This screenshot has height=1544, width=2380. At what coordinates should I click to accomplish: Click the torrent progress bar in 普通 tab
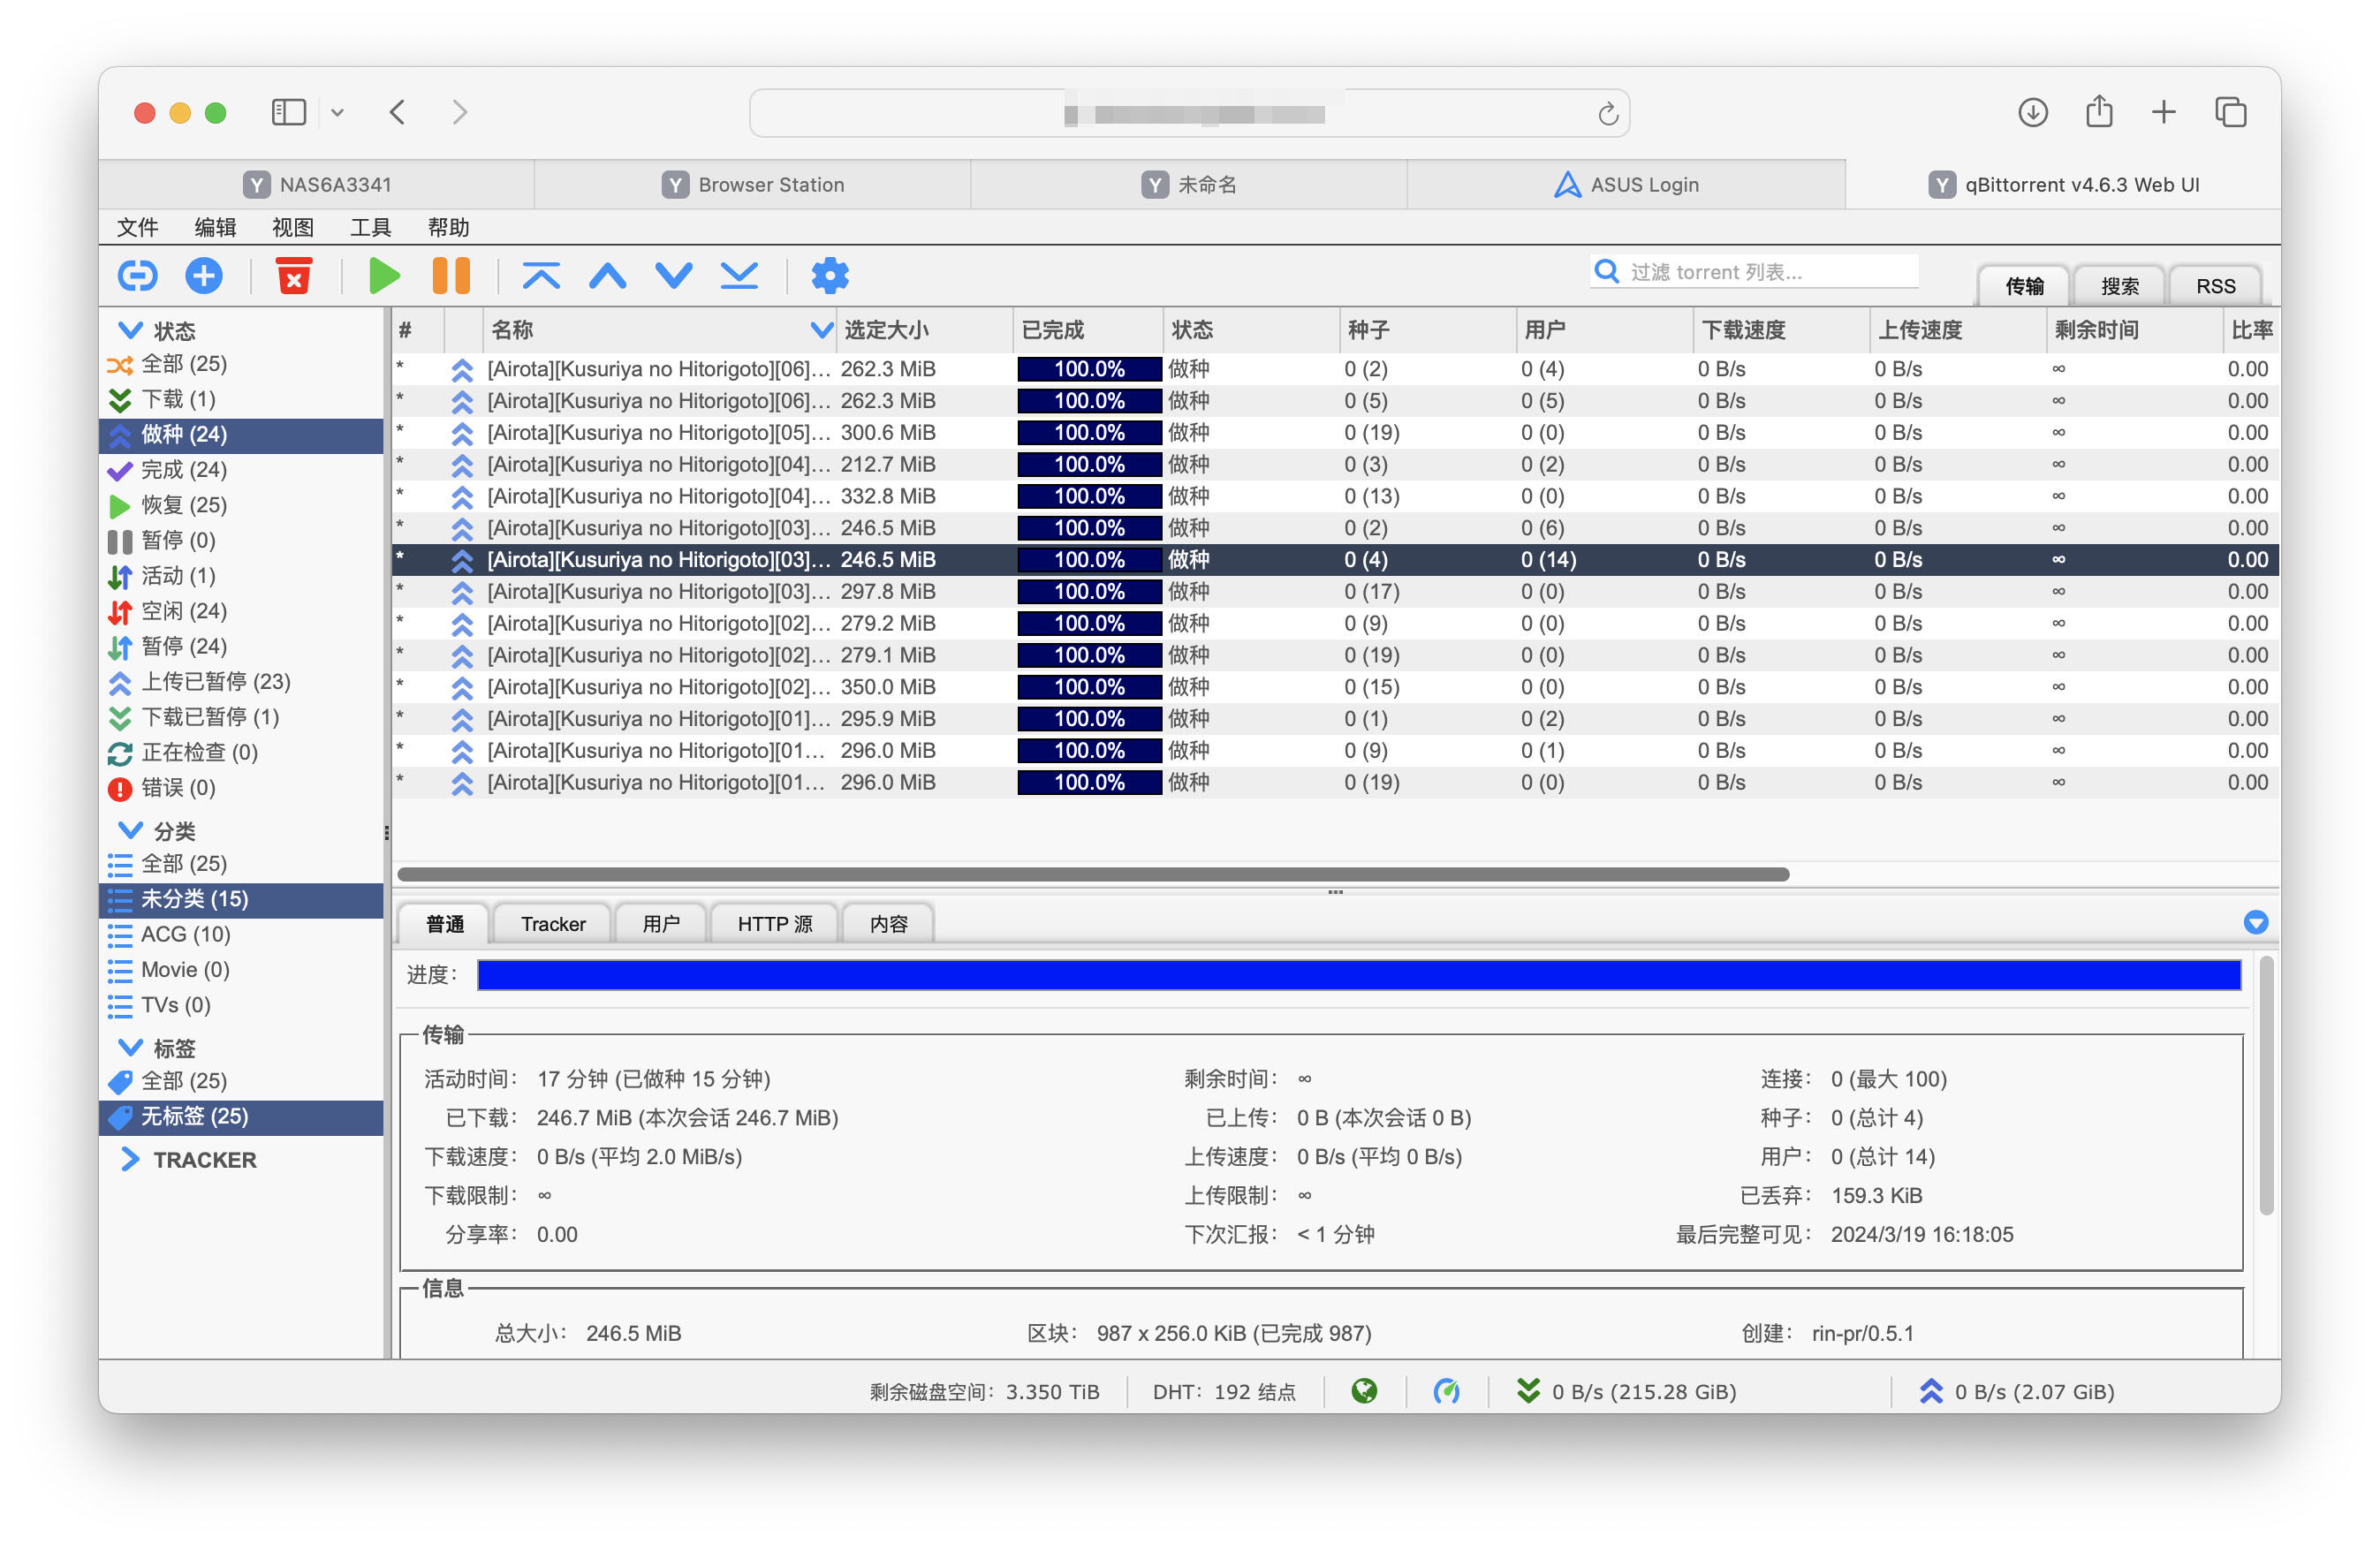point(1359,975)
